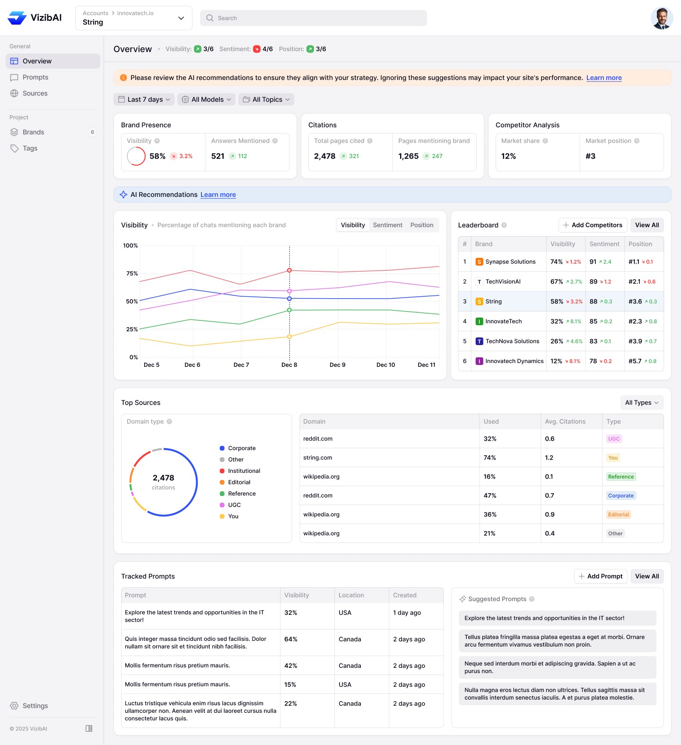Go to Sources in sidebar
681x745 pixels.
(x=53, y=93)
